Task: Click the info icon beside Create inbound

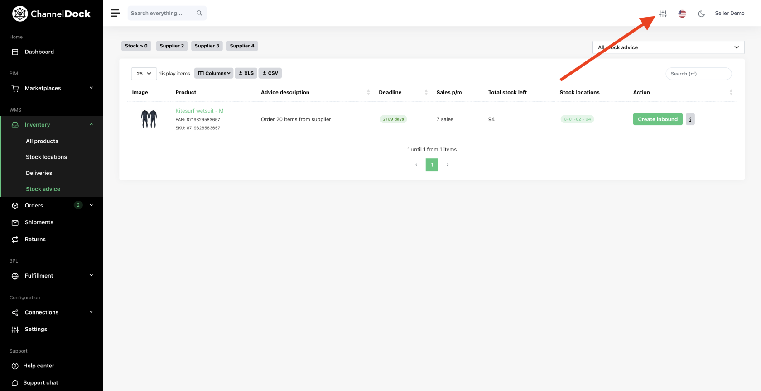Action: pos(690,119)
